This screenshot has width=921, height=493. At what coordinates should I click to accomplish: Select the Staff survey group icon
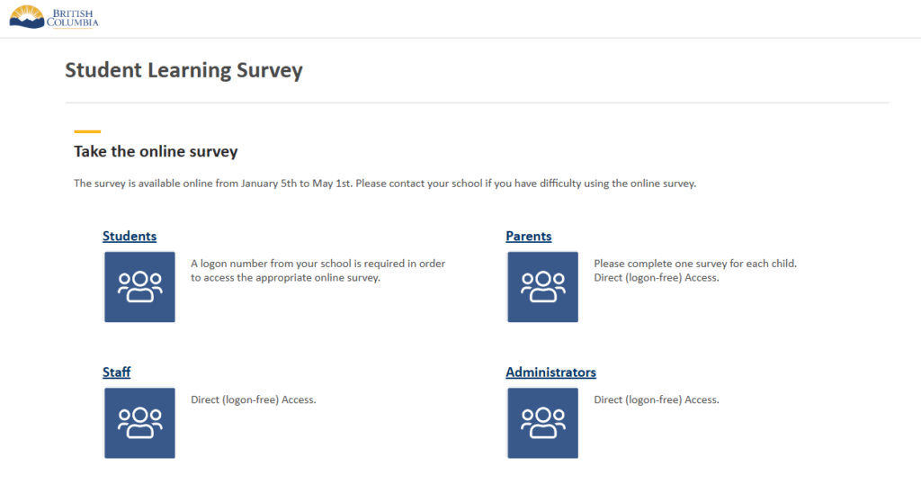click(x=139, y=423)
